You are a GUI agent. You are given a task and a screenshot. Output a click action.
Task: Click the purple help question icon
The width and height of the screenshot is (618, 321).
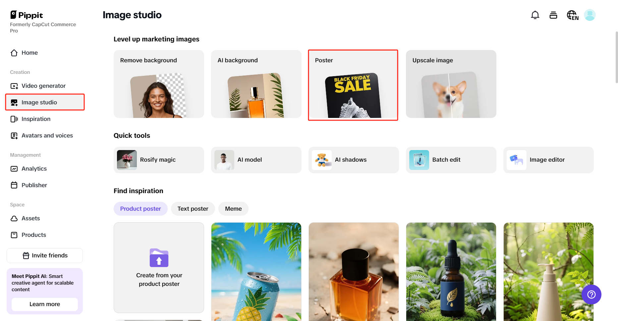(591, 294)
